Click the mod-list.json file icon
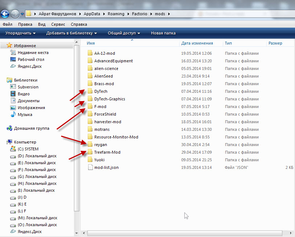This screenshot has width=295, height=237. [x=90, y=167]
